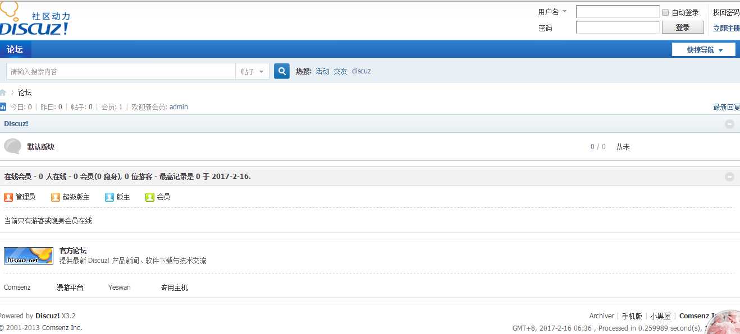
Task: Click the 从未 last post text
Action: (x=623, y=147)
